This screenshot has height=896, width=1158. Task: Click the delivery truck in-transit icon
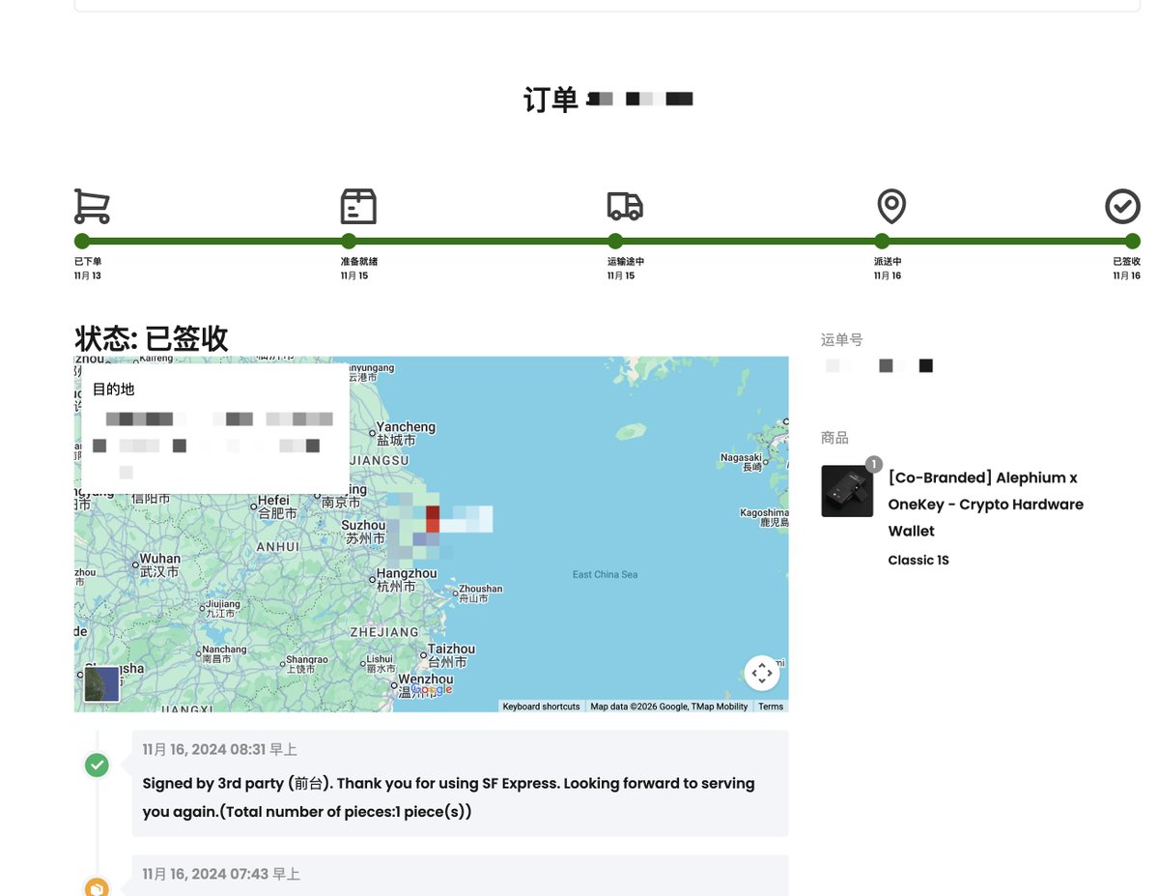(625, 206)
